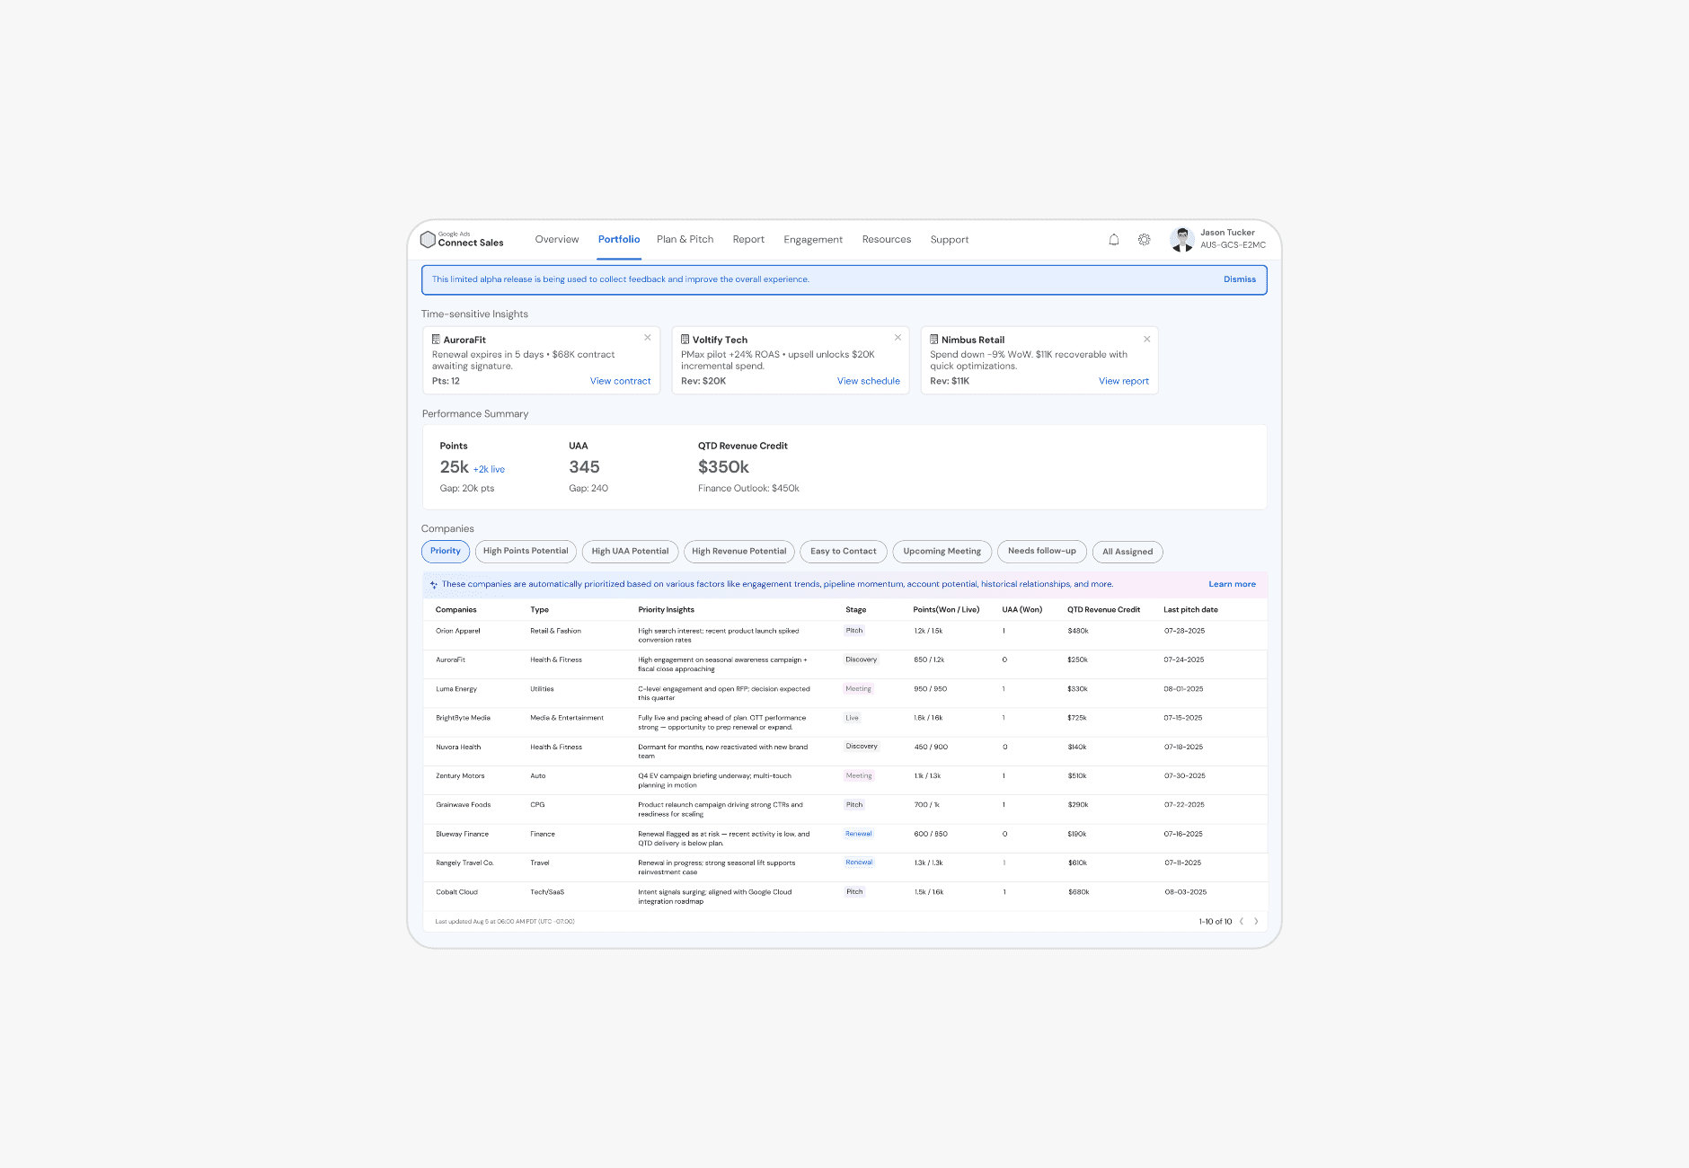Viewport: 1689px width, 1168px height.
Task: Toggle the Upcoming Meeting filter
Action: click(942, 552)
